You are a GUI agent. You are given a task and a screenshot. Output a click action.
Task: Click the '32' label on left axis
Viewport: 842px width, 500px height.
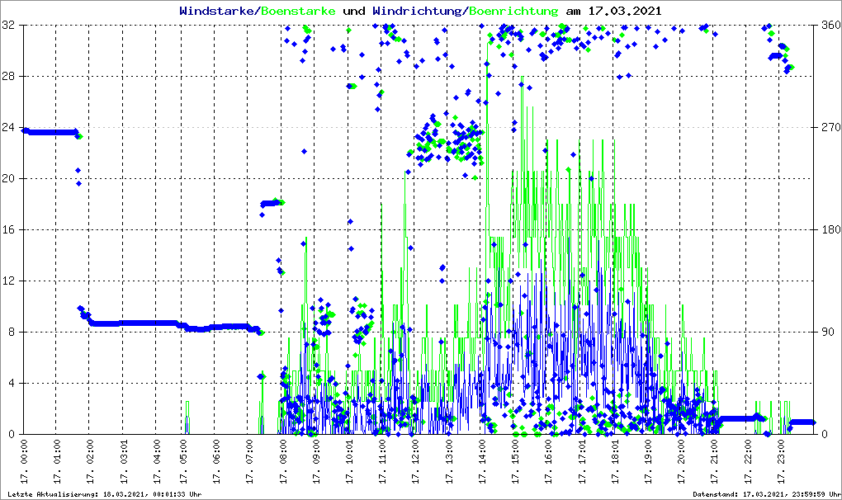(9, 26)
